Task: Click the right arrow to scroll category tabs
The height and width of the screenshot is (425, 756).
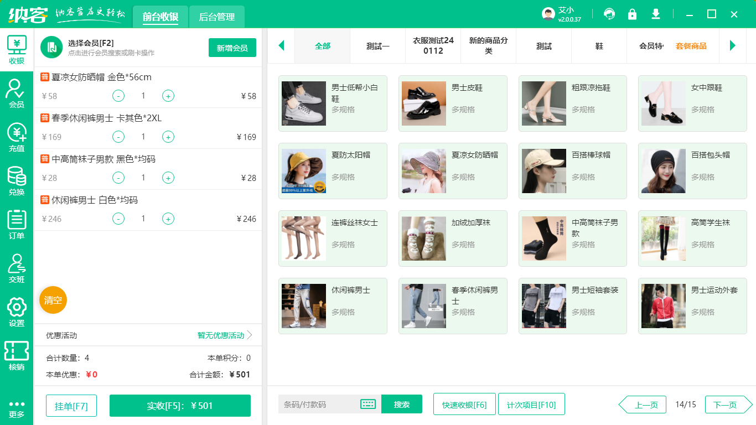Action: 733,46
